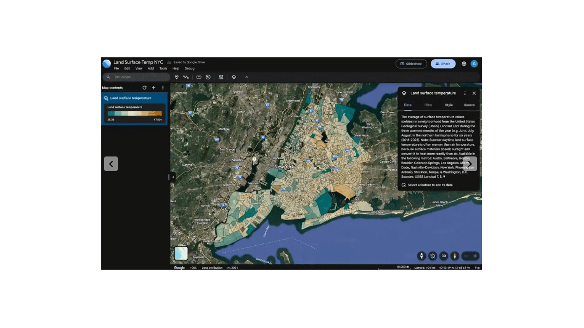Screen dimensions: 584x328
Task: Click the New York map label
Action: click(284, 167)
